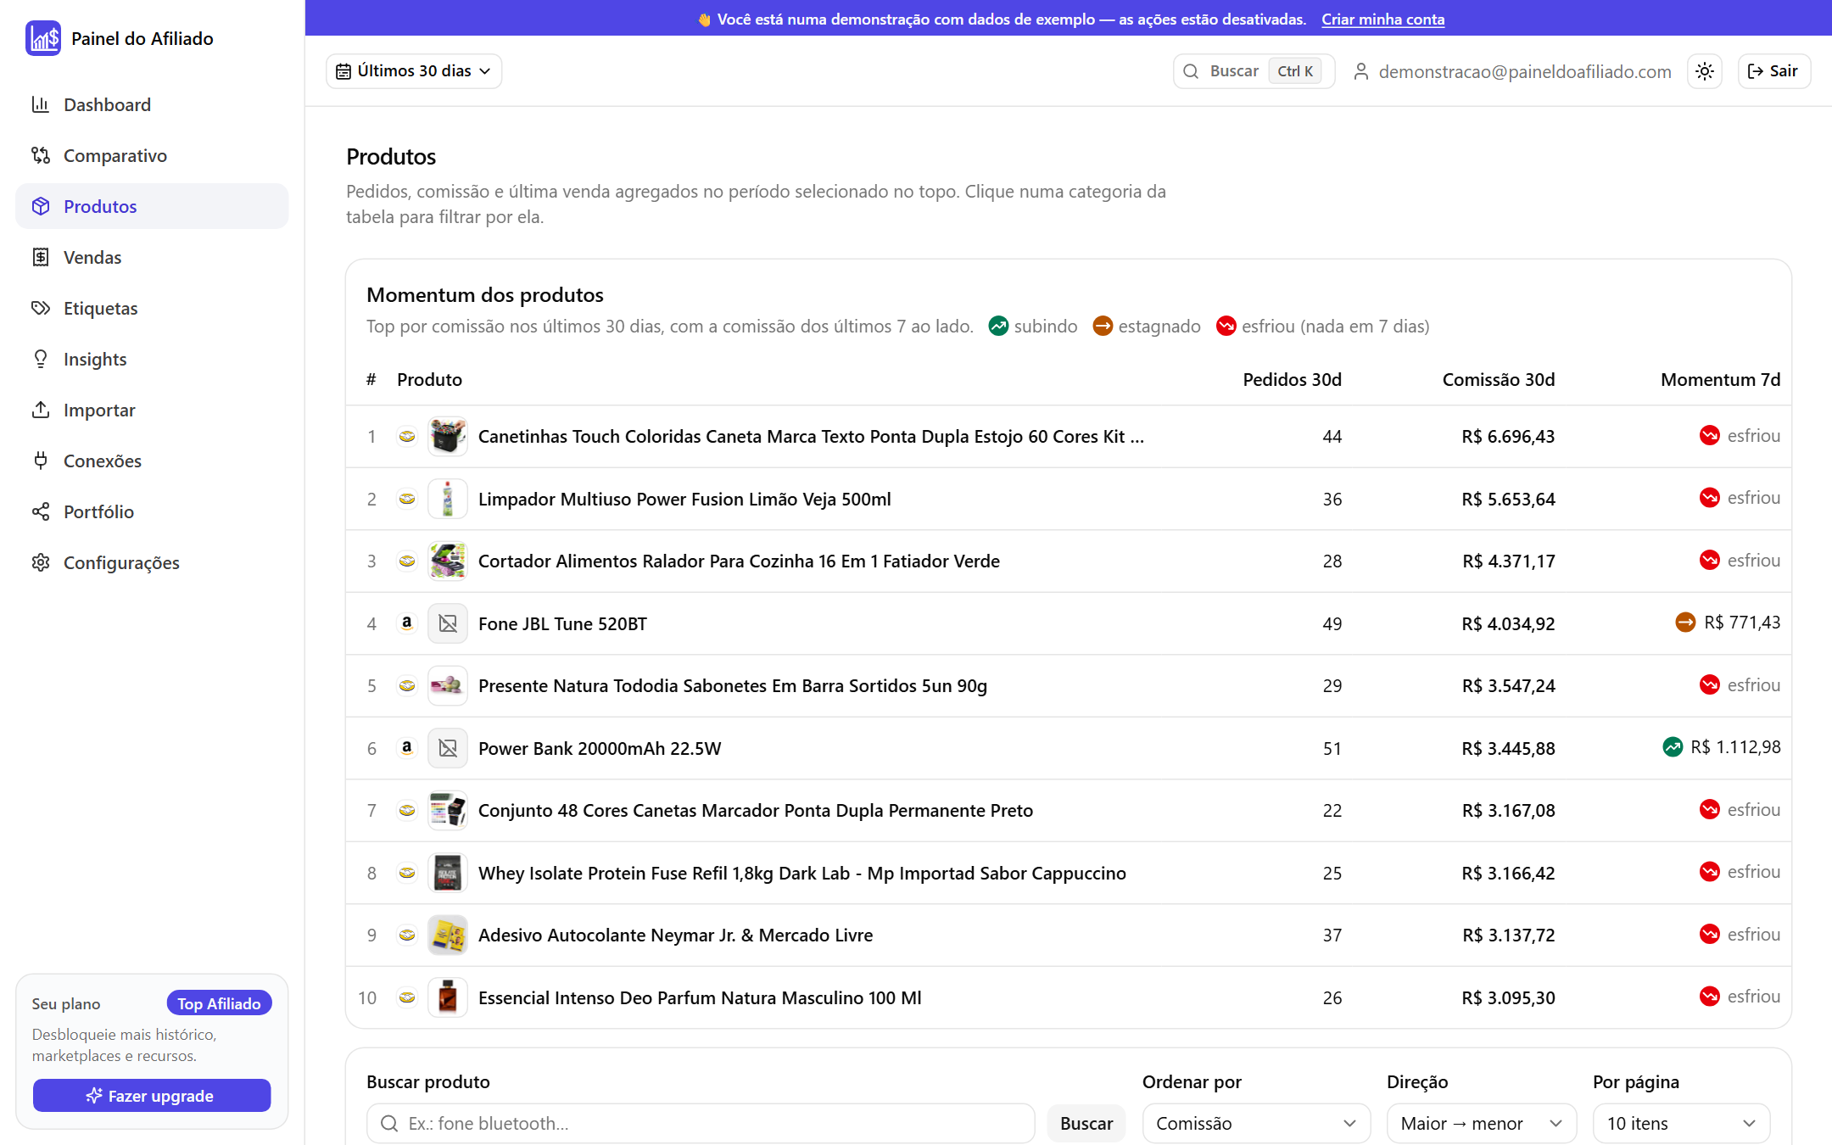Viewport: 1832px width, 1145px height.
Task: Click the magnifier icon in Buscar produto field
Action: tap(389, 1124)
